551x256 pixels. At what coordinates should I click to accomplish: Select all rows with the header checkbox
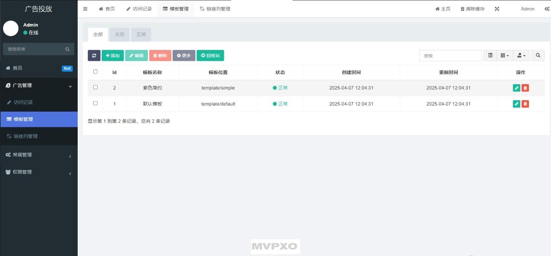[x=95, y=72]
